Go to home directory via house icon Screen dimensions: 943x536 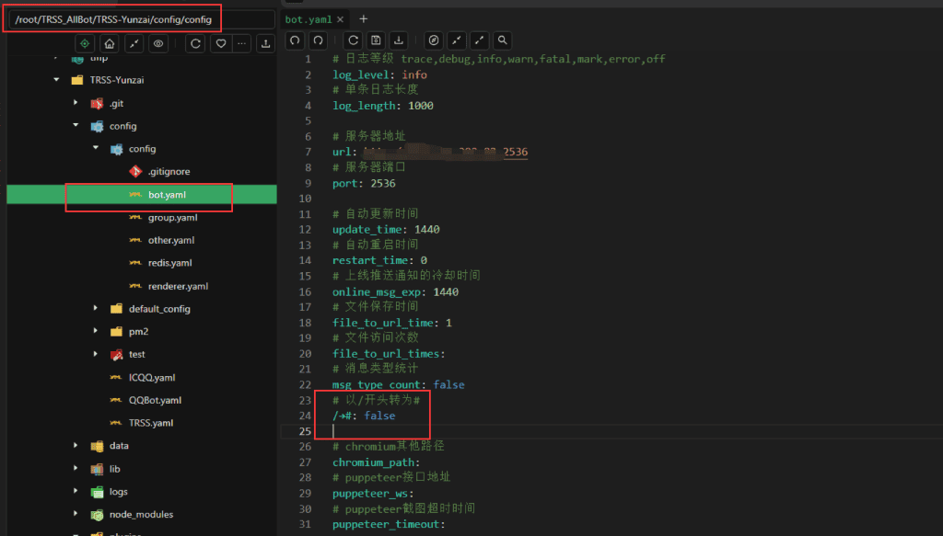click(x=110, y=43)
